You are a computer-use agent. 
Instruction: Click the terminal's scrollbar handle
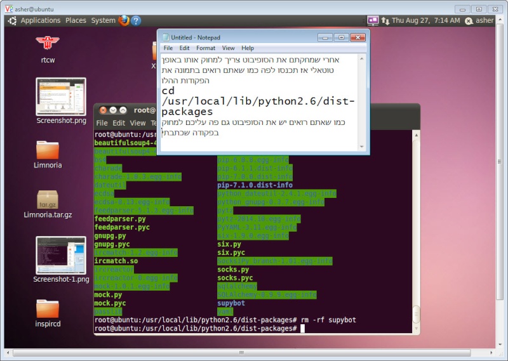pyautogui.click(x=417, y=313)
